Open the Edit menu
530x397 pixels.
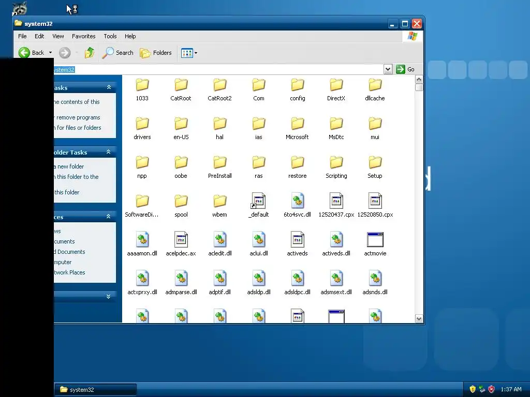coord(39,36)
